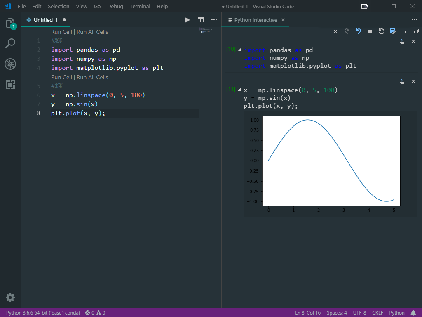The height and width of the screenshot is (317, 422).
Task: Switch to the Untitled-1 editor tab
Action: point(45,20)
